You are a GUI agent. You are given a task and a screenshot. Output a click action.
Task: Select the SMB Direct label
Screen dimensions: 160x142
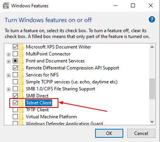[x=37, y=96]
